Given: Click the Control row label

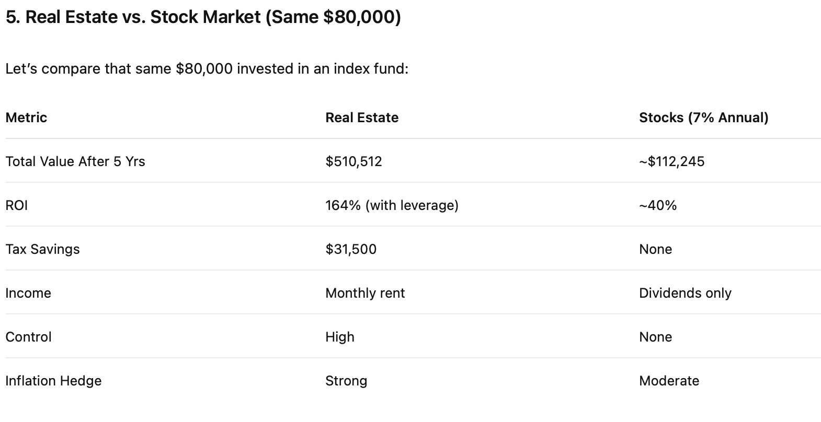Looking at the screenshot, I should click(28, 337).
